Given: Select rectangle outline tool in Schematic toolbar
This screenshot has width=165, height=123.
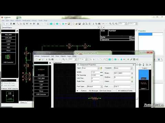Looking at the screenshot, I should (x=48, y=24).
